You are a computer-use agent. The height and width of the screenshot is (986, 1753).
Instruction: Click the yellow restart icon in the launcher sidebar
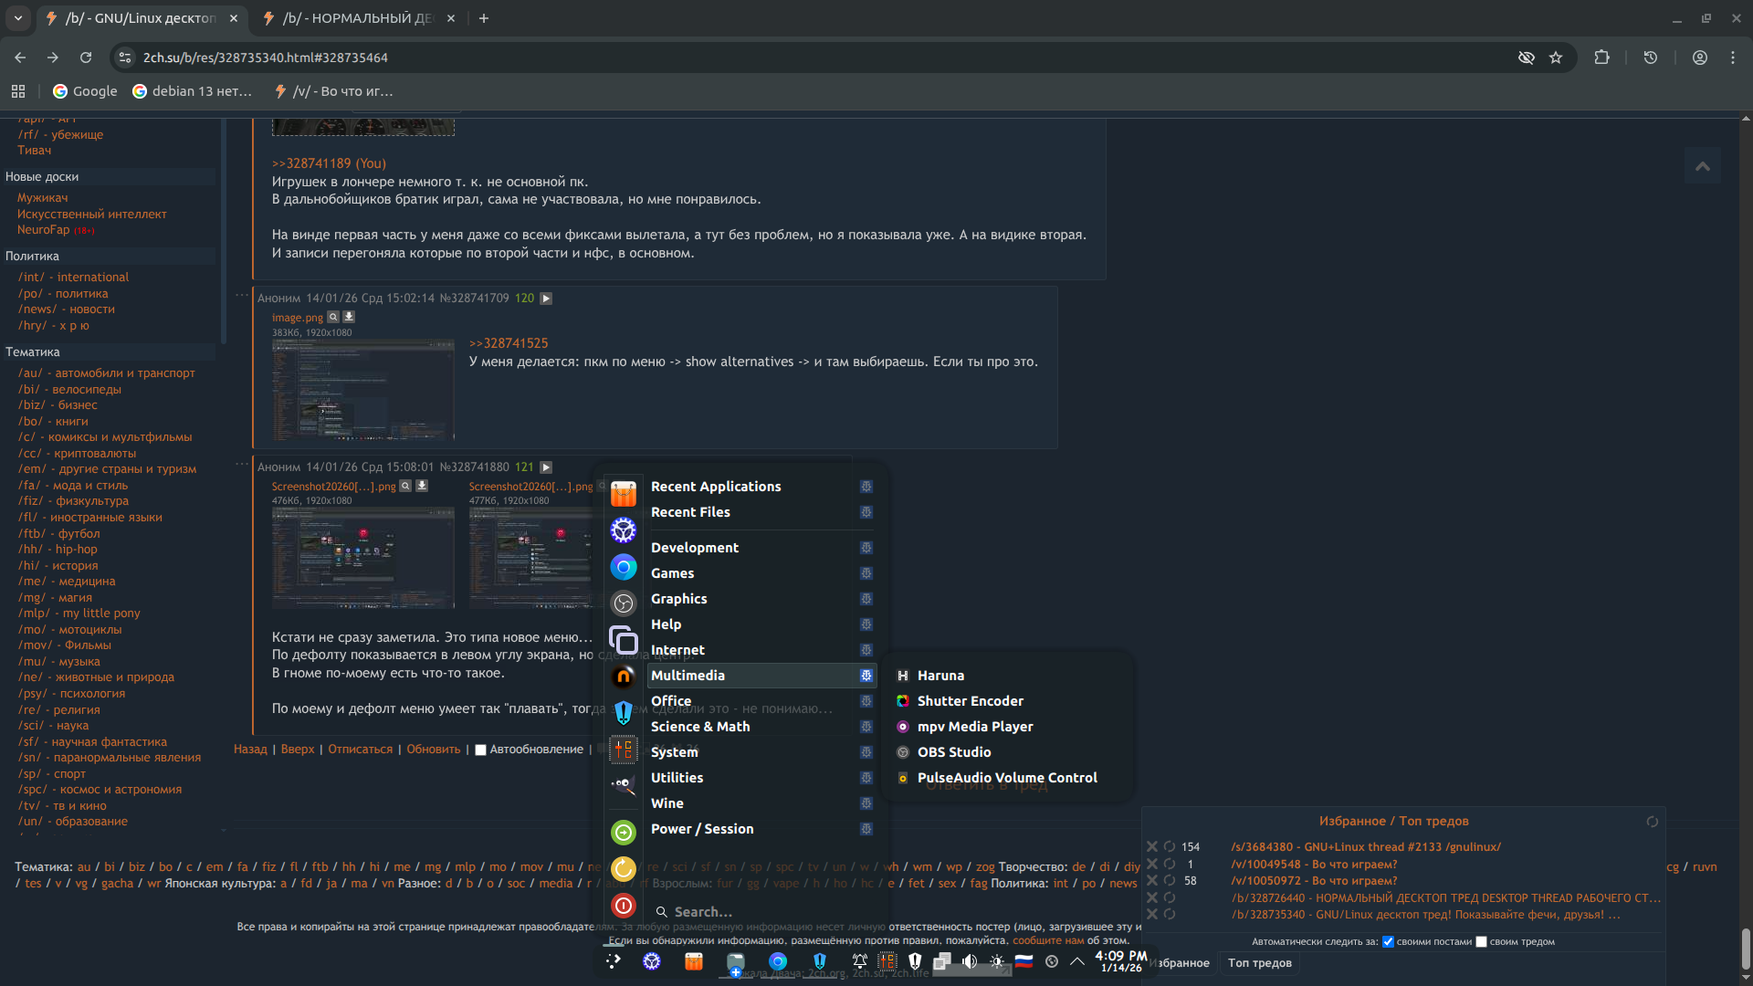click(x=624, y=869)
